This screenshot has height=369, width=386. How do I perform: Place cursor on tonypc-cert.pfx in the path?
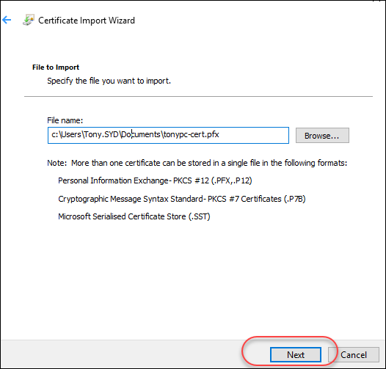[191, 134]
